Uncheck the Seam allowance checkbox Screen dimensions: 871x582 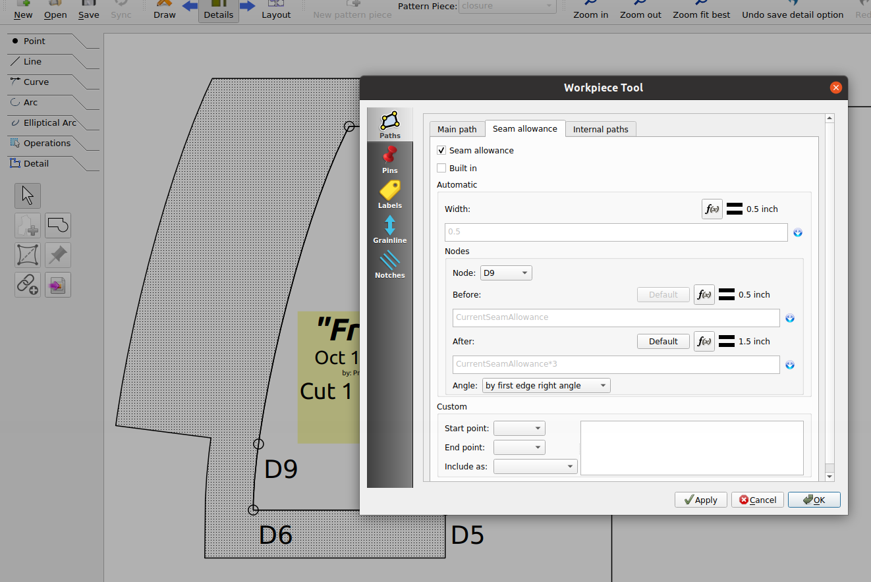(441, 151)
